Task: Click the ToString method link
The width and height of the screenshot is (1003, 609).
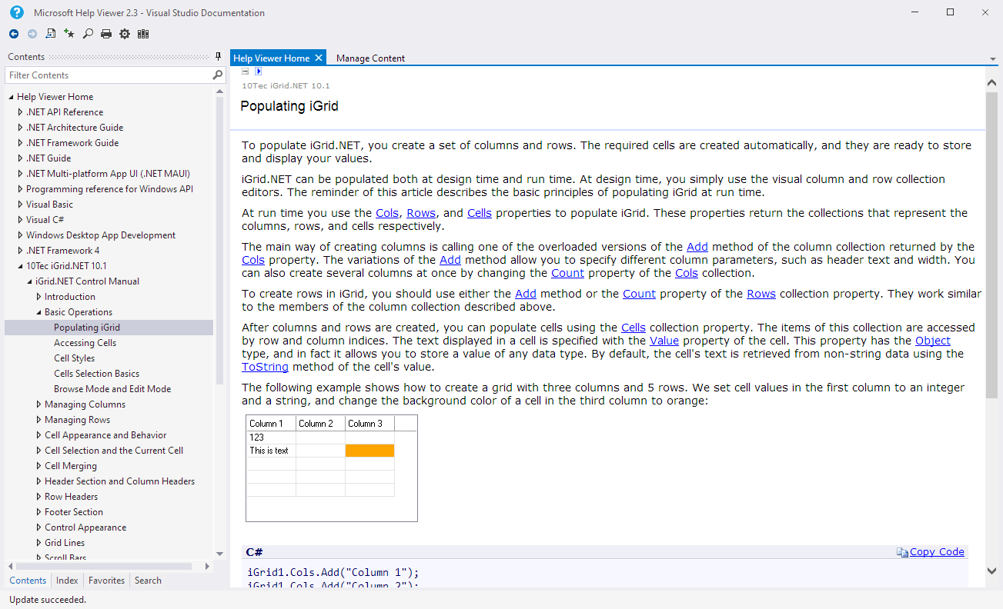Action: point(265,367)
